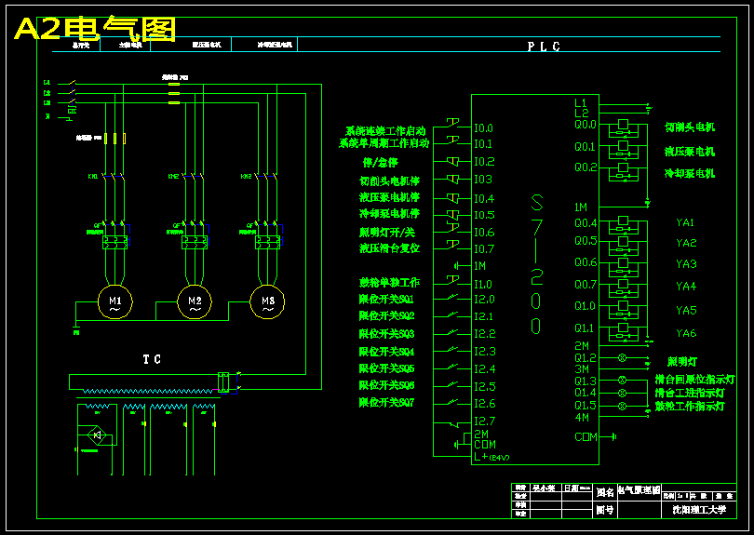
Task: Select the M2 motor circle
Action: pos(195,301)
